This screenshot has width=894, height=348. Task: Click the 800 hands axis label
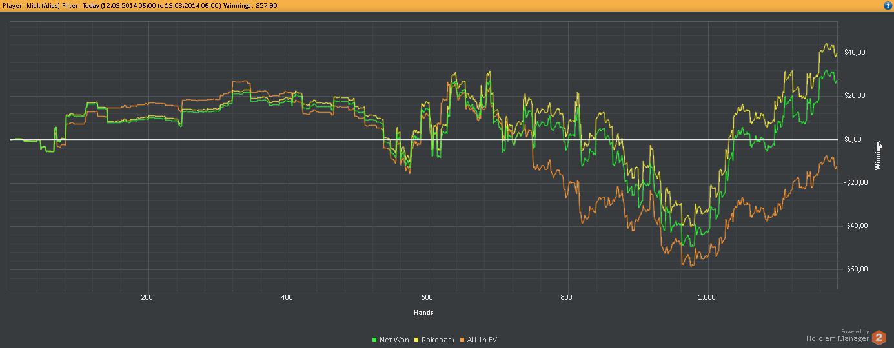567,297
